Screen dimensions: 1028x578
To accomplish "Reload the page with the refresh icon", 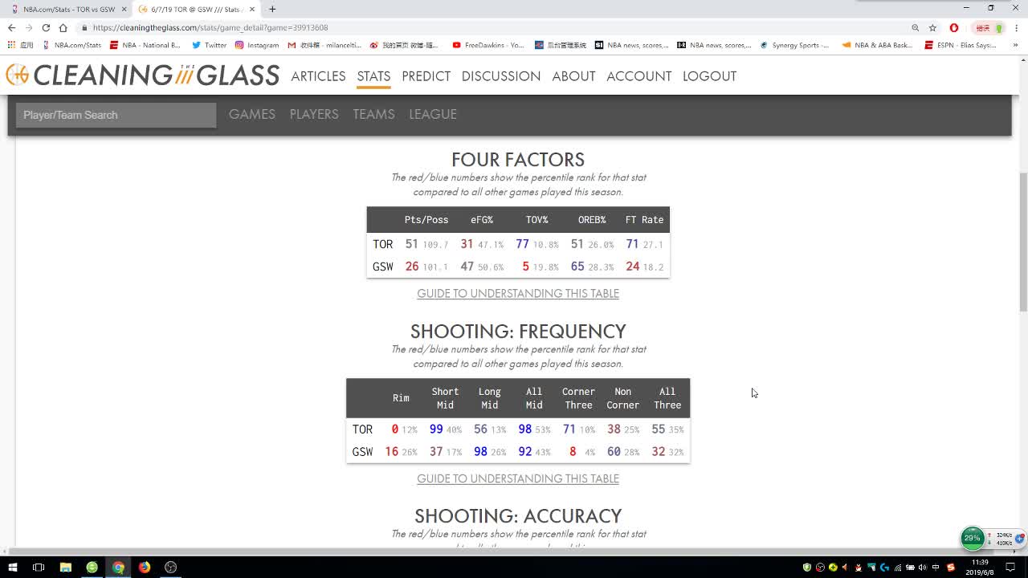I will click(46, 27).
